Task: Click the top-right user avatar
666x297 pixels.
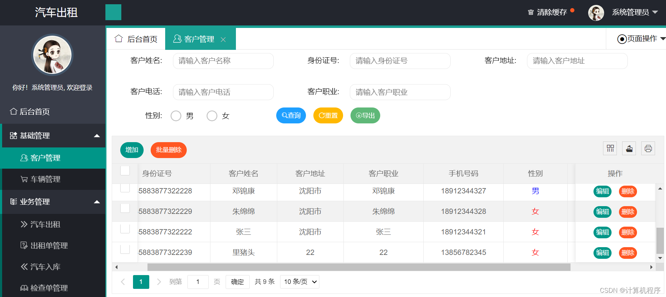Action: click(596, 13)
